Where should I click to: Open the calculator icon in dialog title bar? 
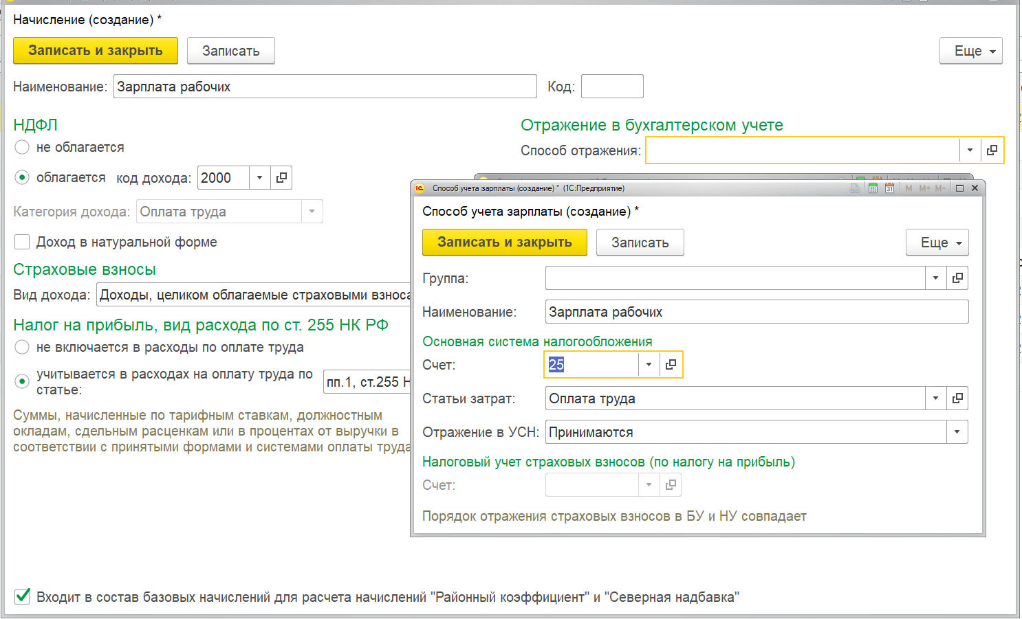tap(873, 188)
